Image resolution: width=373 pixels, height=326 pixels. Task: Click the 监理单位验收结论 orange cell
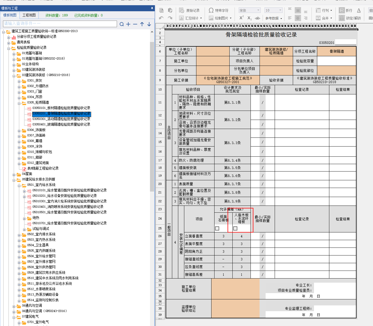[x=235, y=309]
